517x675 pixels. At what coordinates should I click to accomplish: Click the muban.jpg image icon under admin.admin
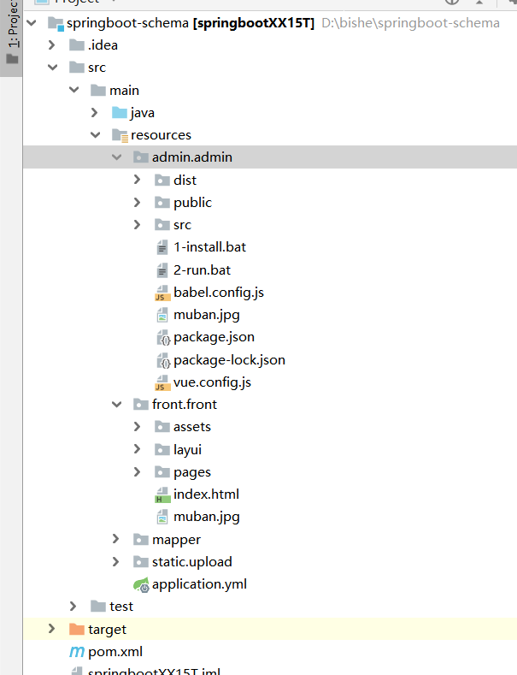162,315
